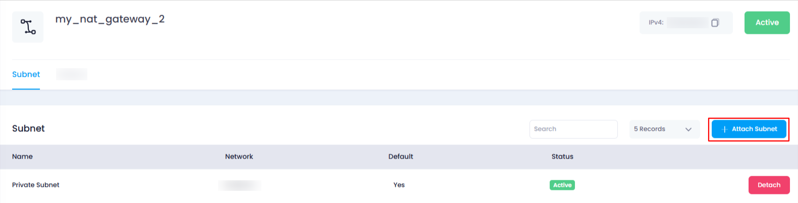Sort by the Name column header
The image size is (798, 203).
coord(22,157)
